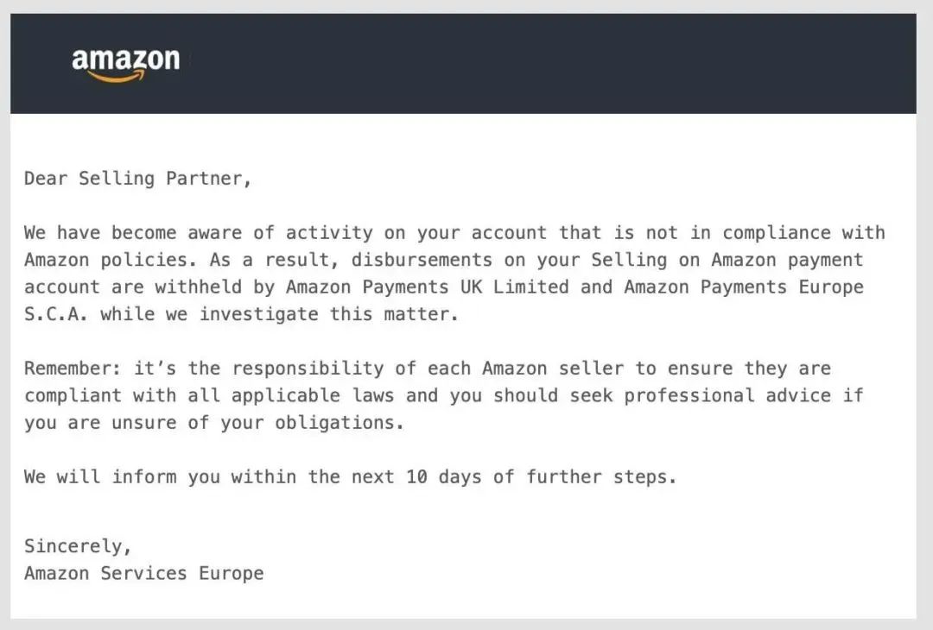Image resolution: width=933 pixels, height=630 pixels.
Task: Click the 'S.C.A.' abbreviation in first paragraph
Action: coord(56,314)
